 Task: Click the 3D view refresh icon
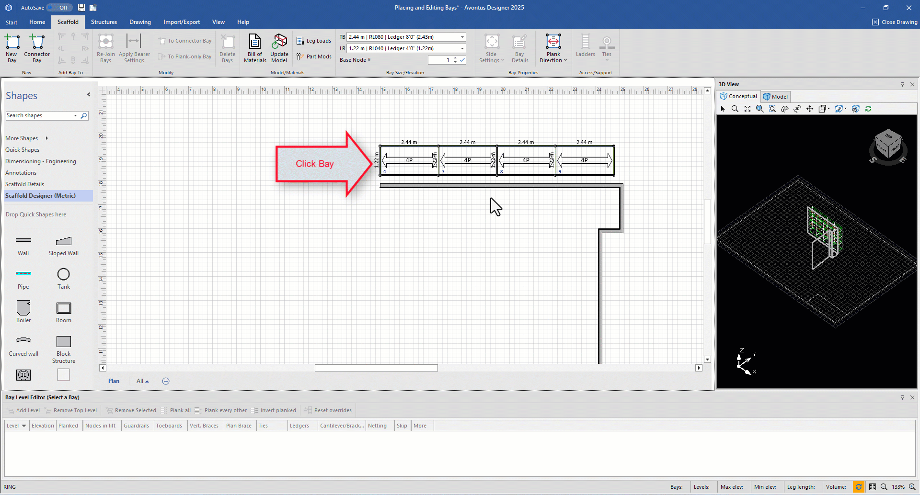point(868,109)
